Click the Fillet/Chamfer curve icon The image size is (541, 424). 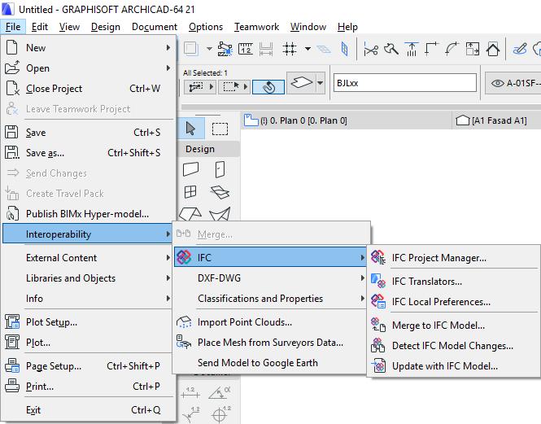coord(452,49)
